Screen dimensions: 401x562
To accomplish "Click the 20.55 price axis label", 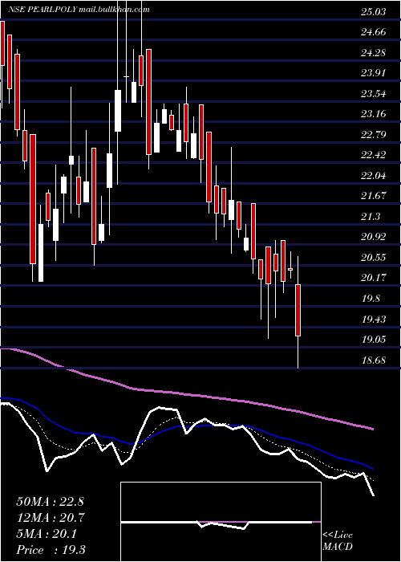I will point(373,258).
